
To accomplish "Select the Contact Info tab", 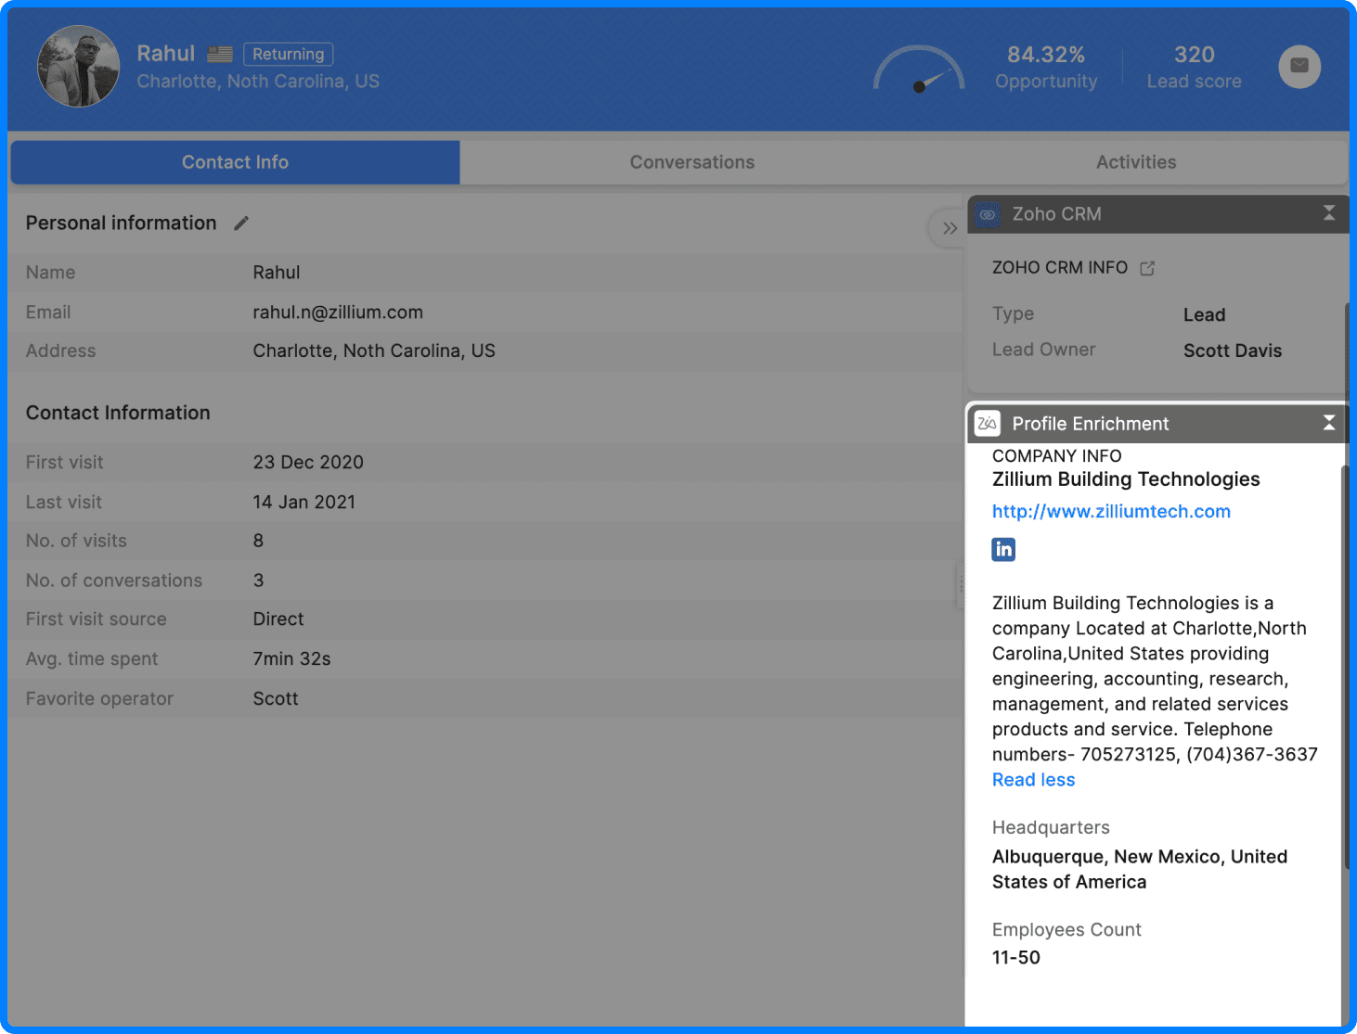I will click(235, 162).
